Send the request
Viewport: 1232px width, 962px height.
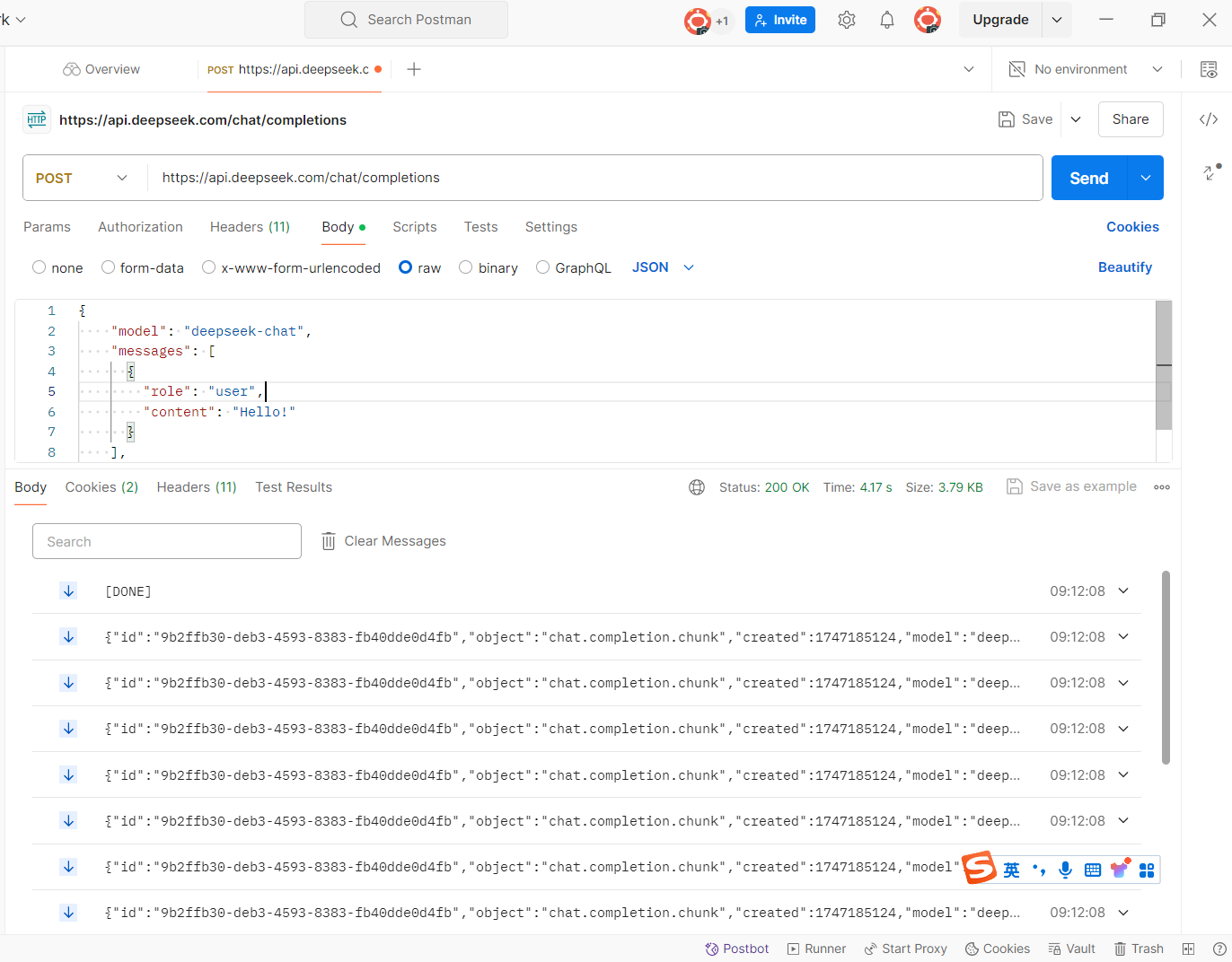[x=1088, y=178]
